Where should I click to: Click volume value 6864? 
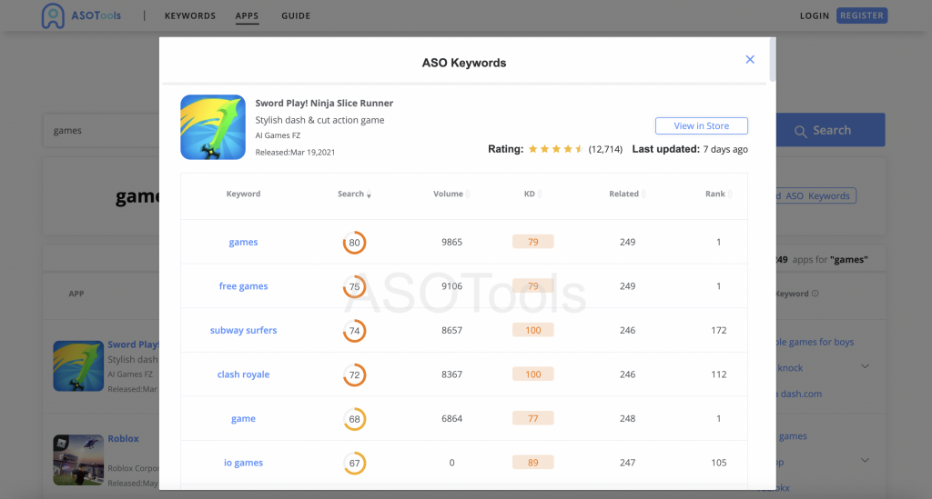coord(451,419)
